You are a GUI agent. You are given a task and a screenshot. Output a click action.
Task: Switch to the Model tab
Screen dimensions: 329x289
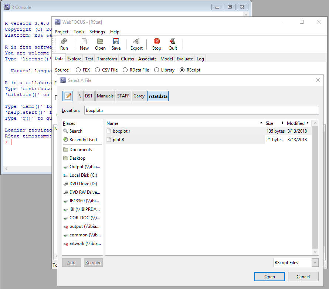[x=167, y=59]
